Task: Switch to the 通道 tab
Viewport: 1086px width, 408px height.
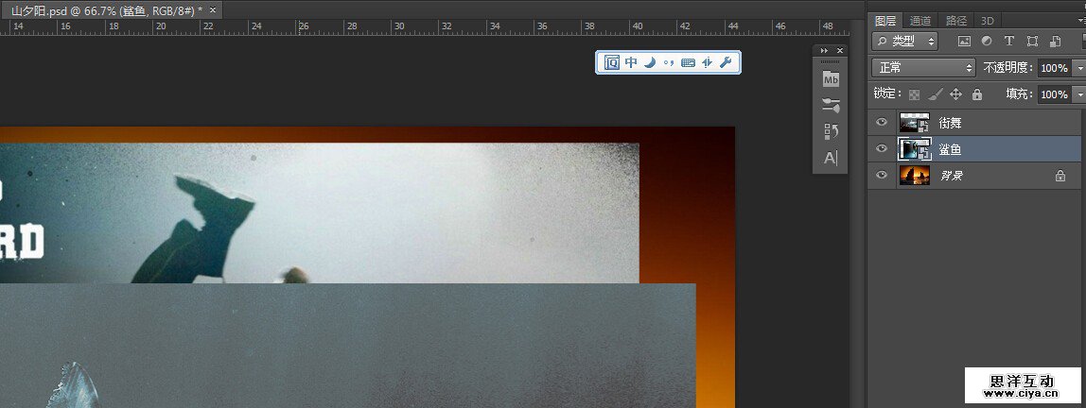Action: pos(920,20)
